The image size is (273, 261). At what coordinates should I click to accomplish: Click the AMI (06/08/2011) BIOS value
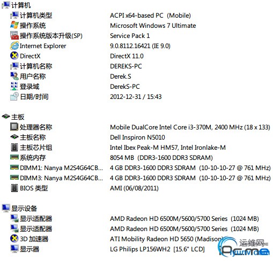click(134, 188)
